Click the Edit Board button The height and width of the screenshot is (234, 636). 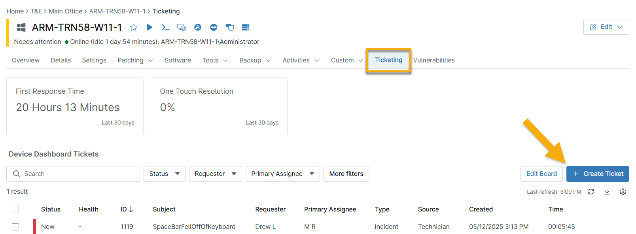point(541,174)
